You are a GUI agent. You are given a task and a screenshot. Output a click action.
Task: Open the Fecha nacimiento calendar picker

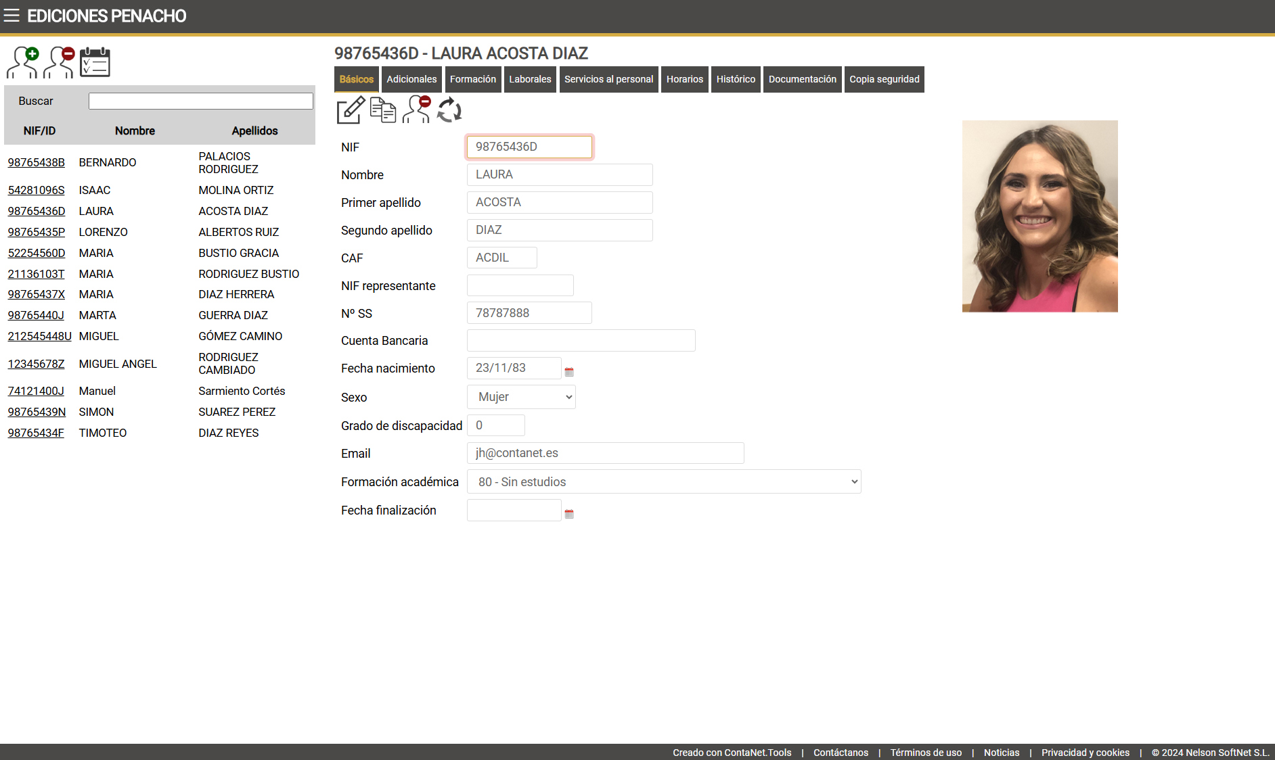coord(569,372)
